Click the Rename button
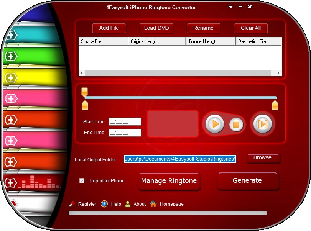The height and width of the screenshot is (231, 311). coord(204,28)
